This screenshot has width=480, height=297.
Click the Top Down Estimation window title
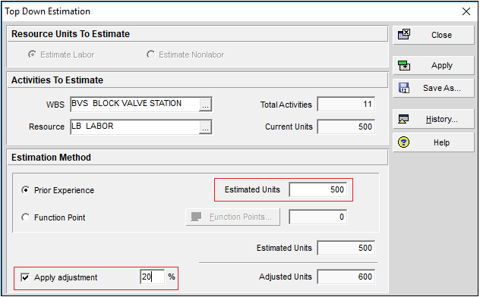pyautogui.click(x=47, y=11)
